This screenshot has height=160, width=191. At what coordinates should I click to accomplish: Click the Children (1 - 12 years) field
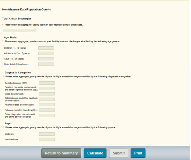46,48
